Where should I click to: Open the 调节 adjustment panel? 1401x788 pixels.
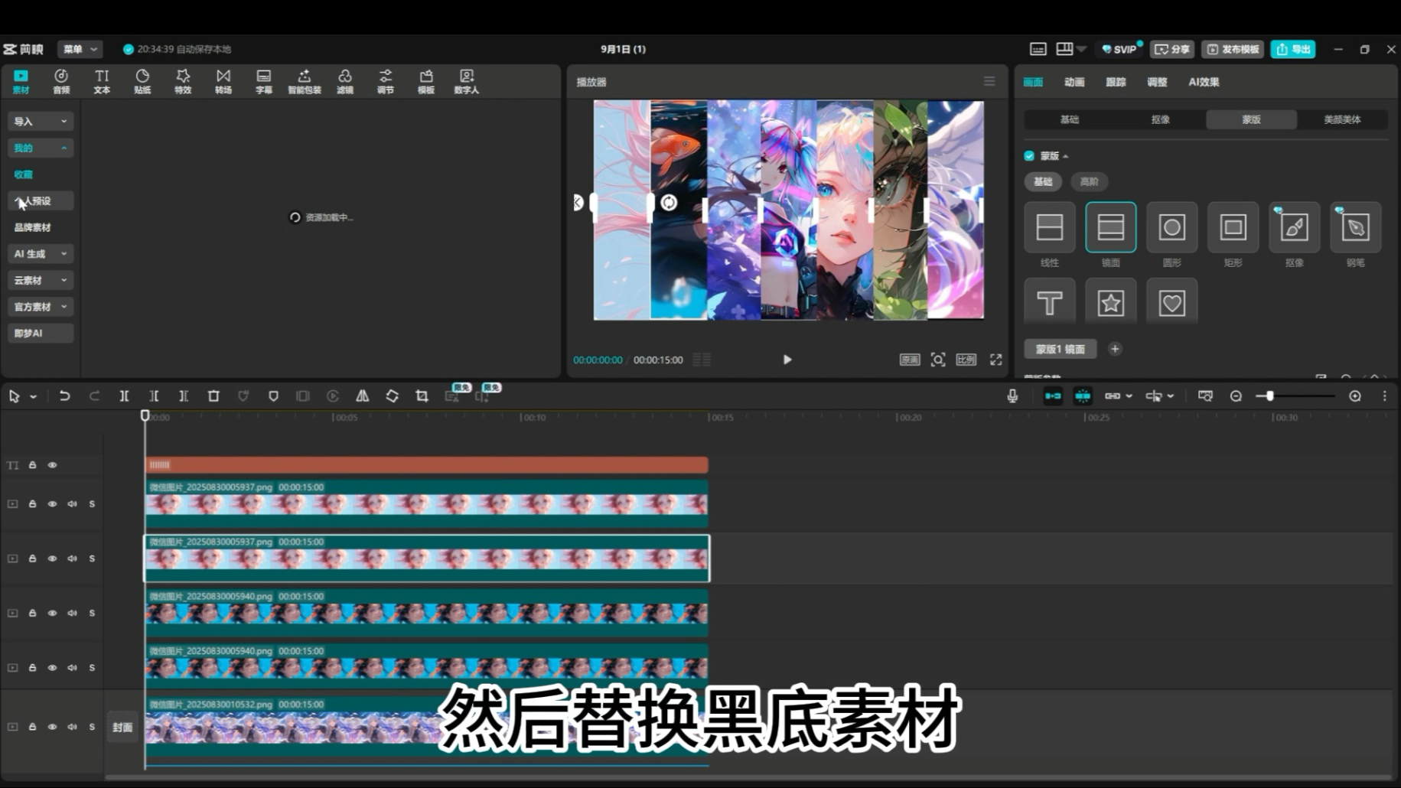386,81
